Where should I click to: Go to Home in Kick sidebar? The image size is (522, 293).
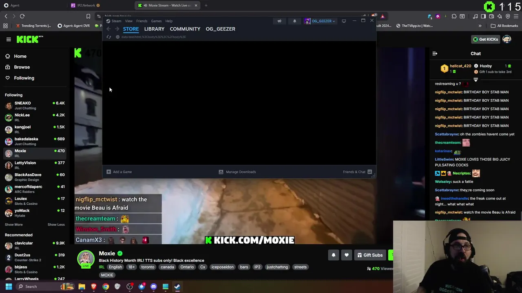16,56
